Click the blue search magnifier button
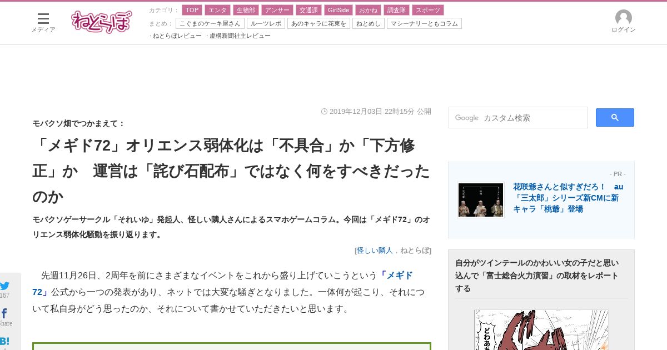The width and height of the screenshot is (667, 350). tap(615, 117)
